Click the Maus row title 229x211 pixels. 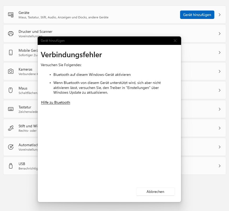pos(23,88)
